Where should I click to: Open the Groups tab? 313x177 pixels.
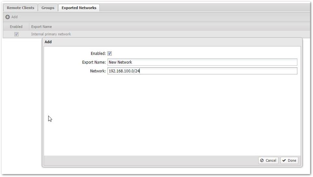[48, 8]
